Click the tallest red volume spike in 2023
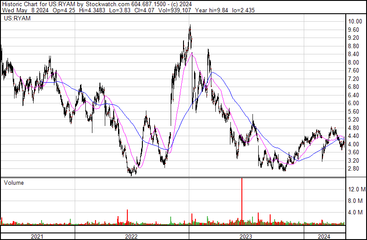The image size is (367, 240). (x=242, y=201)
